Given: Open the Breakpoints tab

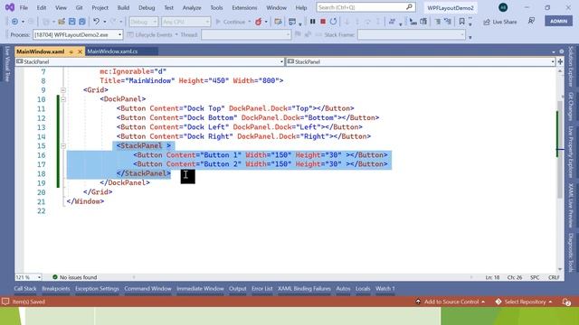Looking at the screenshot, I should 56,289.
